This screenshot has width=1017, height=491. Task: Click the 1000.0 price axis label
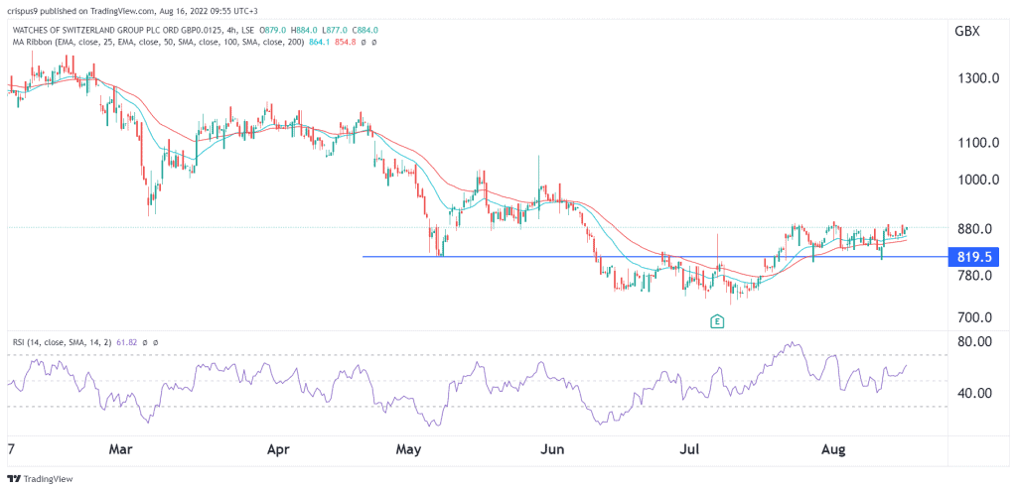[x=977, y=181]
